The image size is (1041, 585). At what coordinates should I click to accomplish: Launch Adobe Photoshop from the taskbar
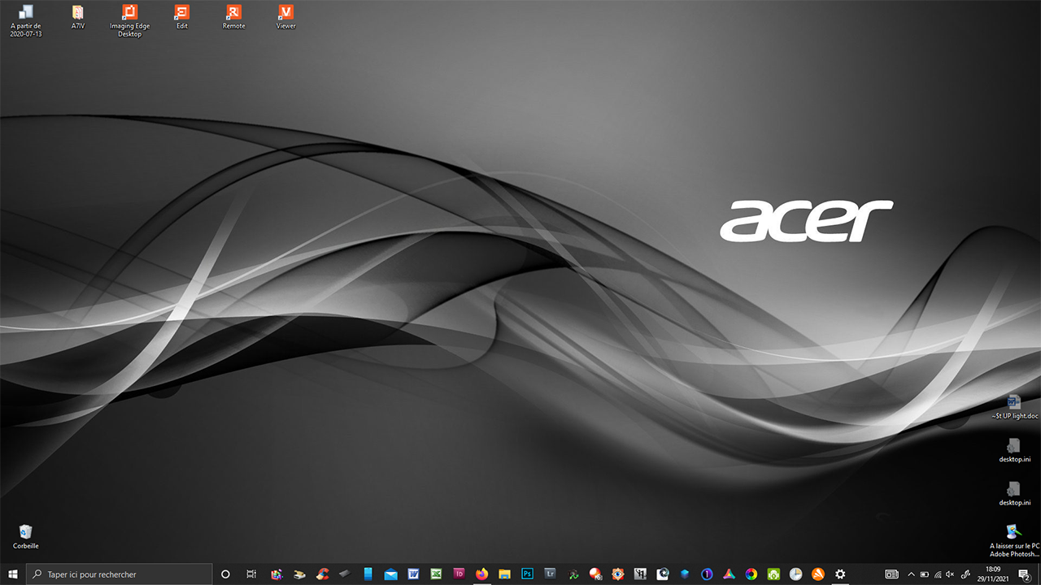coord(527,574)
